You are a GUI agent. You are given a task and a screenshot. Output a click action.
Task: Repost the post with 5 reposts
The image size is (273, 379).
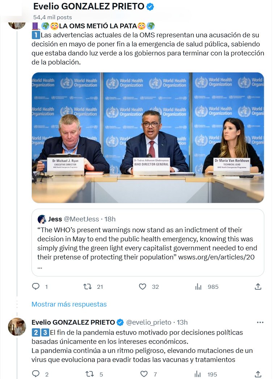[88, 374]
